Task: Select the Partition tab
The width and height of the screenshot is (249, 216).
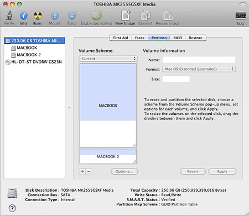Action: pos(159,38)
